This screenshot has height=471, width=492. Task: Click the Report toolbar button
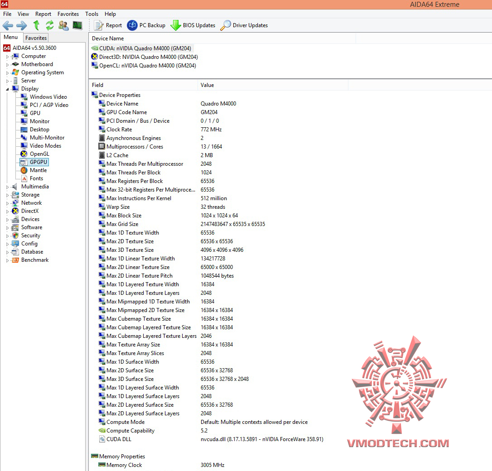pyautogui.click(x=108, y=25)
